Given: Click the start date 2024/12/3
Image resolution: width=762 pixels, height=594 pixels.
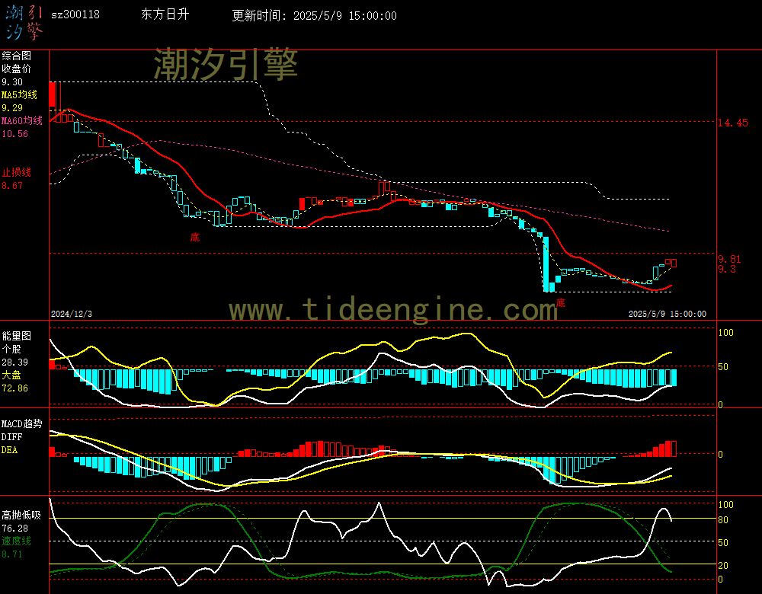Looking at the screenshot, I should (72, 314).
